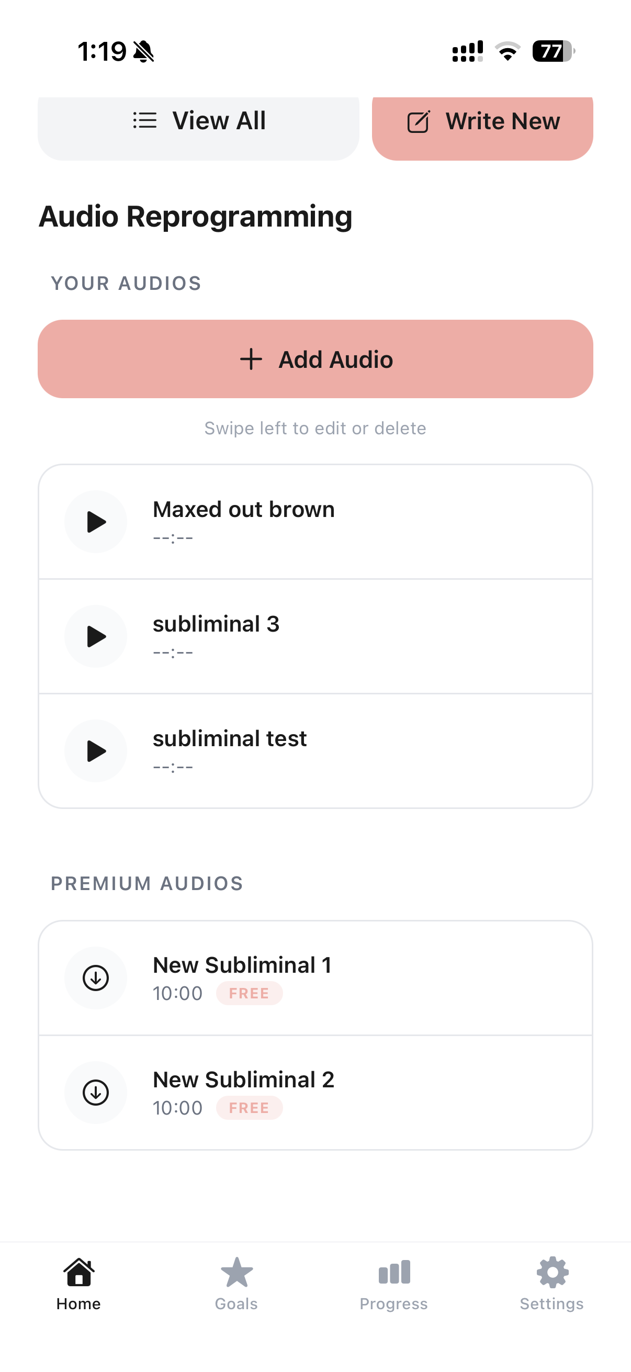The height and width of the screenshot is (1372, 631).
Task: Play the Maxed out brown audio
Action: coord(96,521)
